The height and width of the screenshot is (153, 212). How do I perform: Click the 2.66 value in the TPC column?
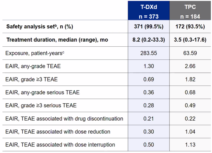pyautogui.click(x=189, y=66)
